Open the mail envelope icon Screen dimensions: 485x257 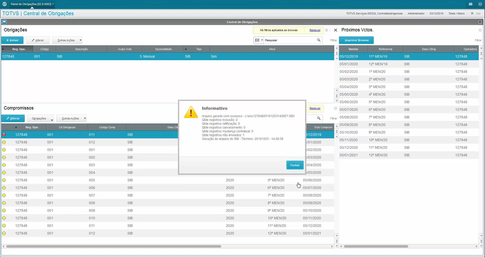(x=471, y=4)
